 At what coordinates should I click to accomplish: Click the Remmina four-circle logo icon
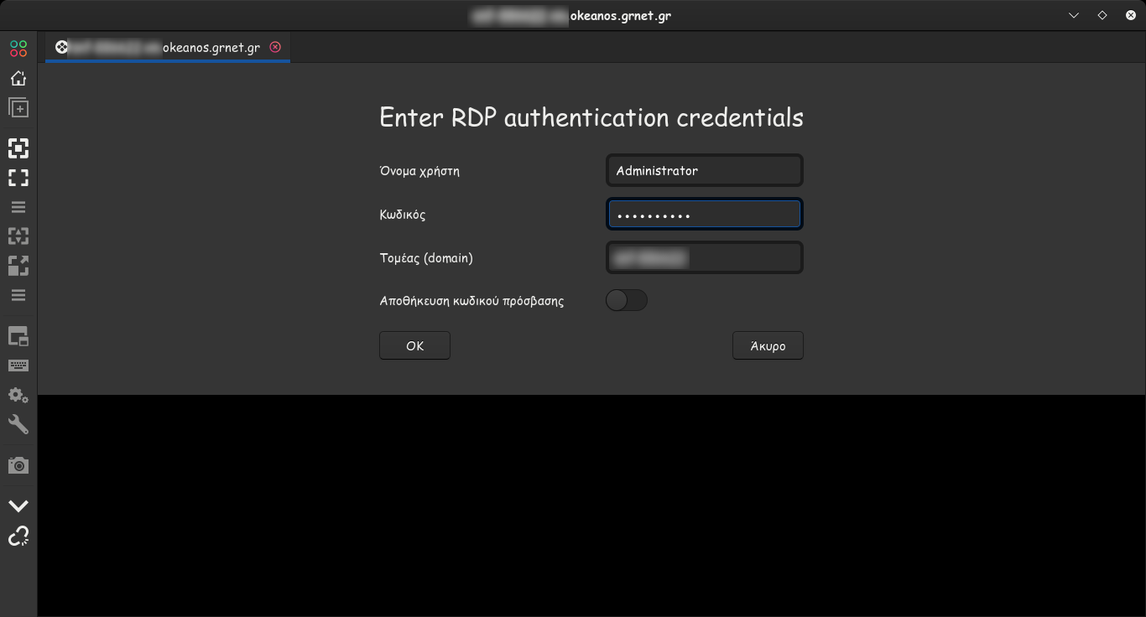tap(18, 49)
